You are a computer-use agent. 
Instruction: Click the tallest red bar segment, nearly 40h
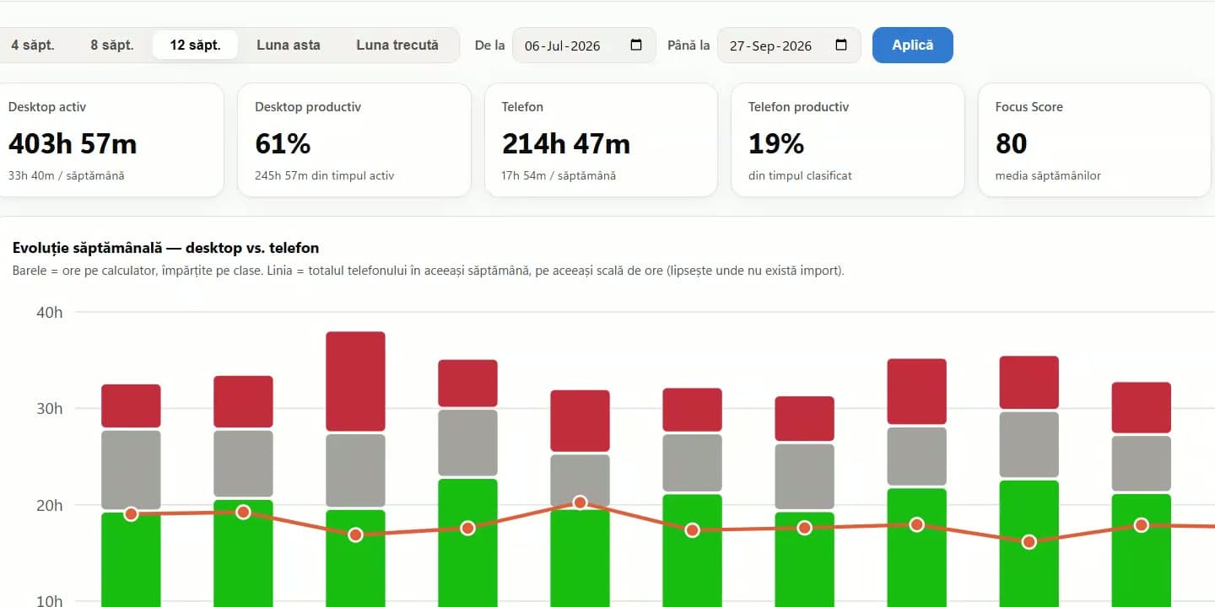tap(355, 381)
